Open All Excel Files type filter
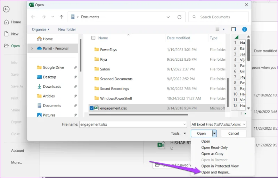This screenshot has width=278, height=178. 219,124
